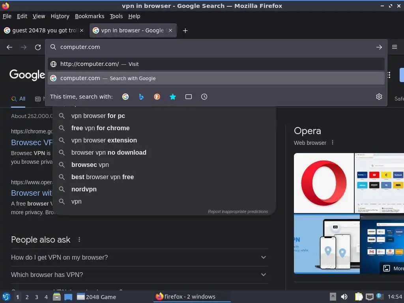Open the File menu
This screenshot has width=404, height=303.
pos(7,16)
